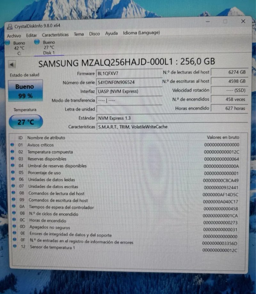This screenshot has width=256, height=294.
Task: Click raw value 0000000A040C17
Action: (220, 202)
